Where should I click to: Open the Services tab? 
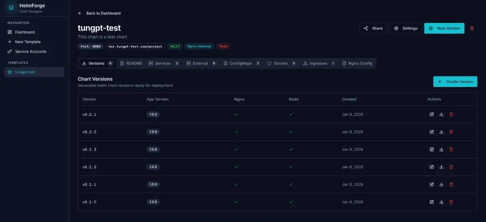coord(164,63)
